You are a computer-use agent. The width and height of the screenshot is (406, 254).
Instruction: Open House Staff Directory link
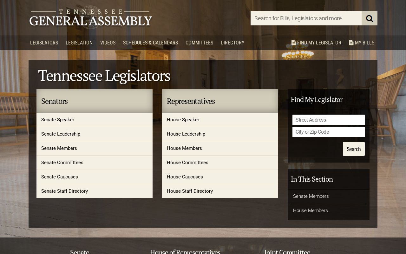(x=220, y=191)
